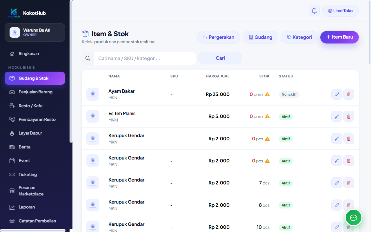Edit the Kerupuk Gendar item with 8 pcs
371x232 pixels.
337,205
